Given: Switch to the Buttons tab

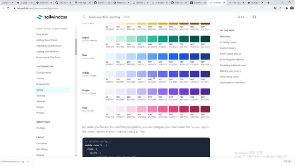Looking at the screenshot, I should (x=198, y=3).
